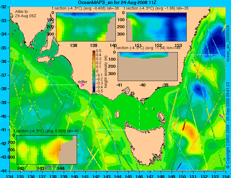Click the 0.5 value on the colorbar scale
Image resolution: width=231 pixels, height=178 pixels.
tap(99, 51)
